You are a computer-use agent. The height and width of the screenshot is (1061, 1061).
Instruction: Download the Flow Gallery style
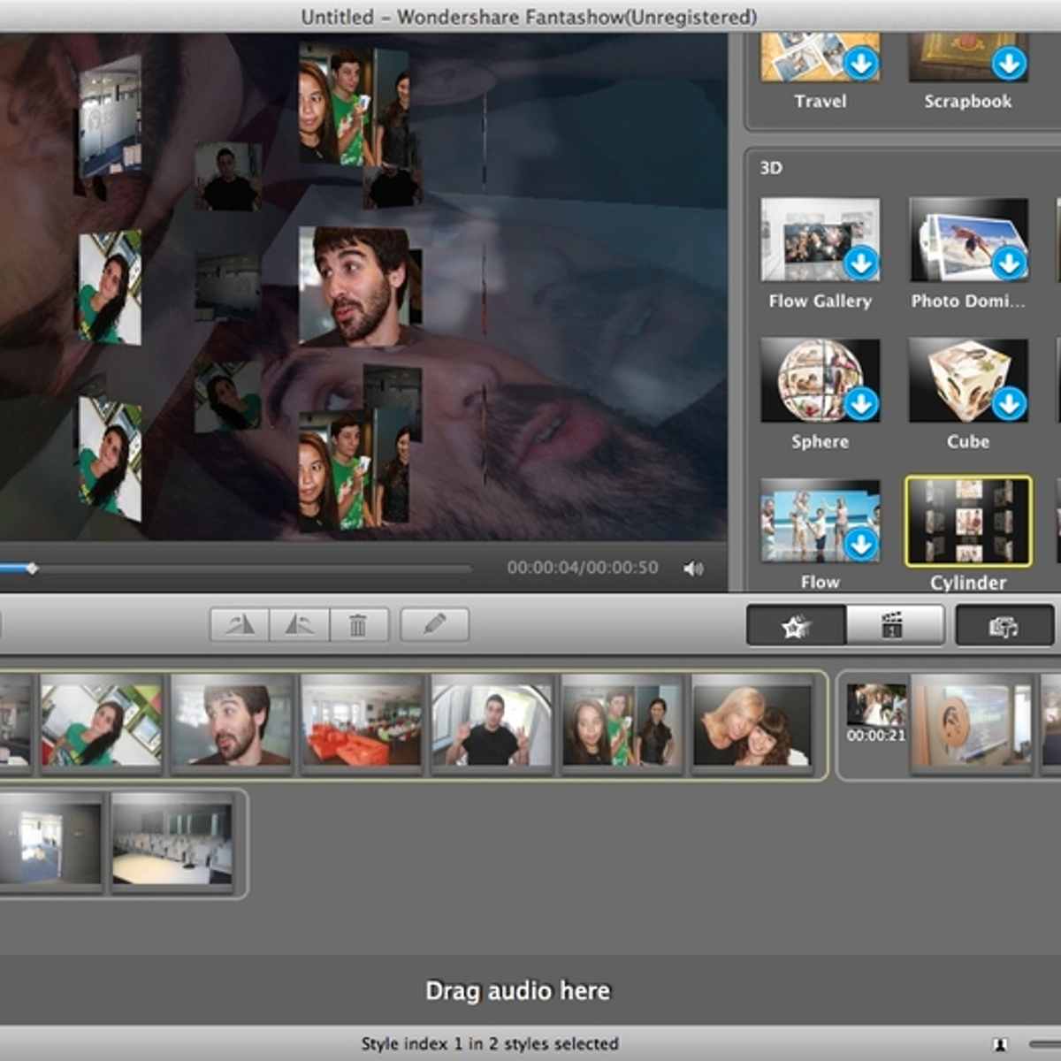(x=860, y=263)
